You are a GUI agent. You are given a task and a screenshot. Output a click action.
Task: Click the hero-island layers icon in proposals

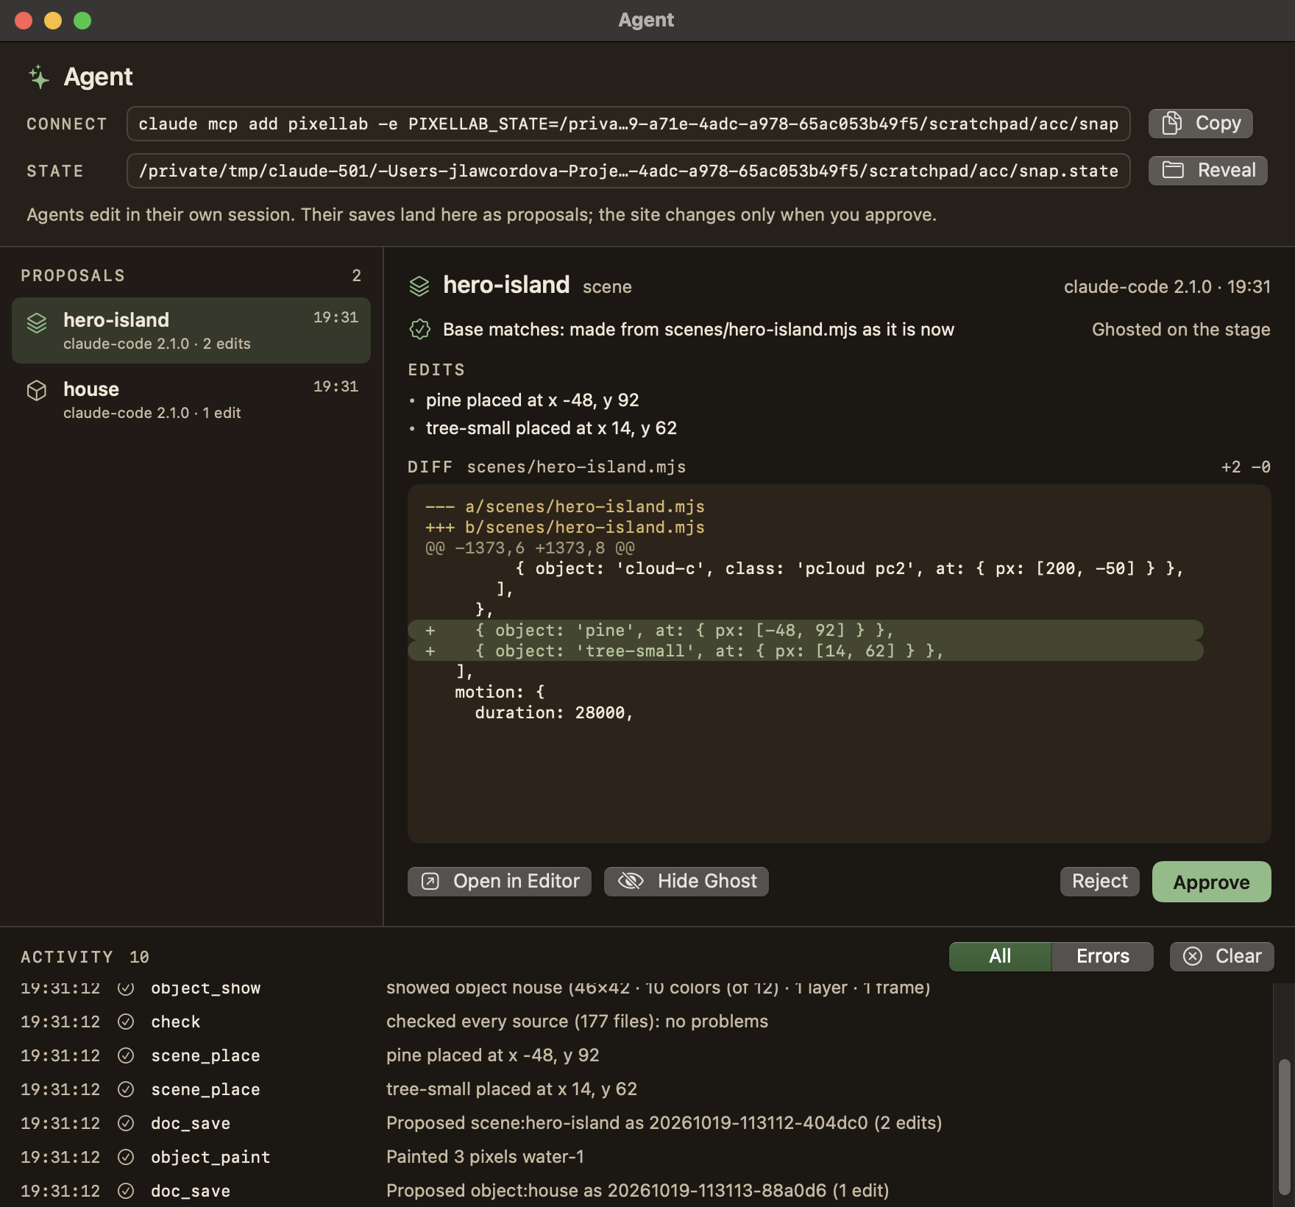pyautogui.click(x=37, y=323)
